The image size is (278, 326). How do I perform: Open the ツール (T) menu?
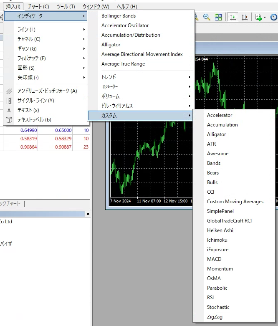click(x=66, y=7)
